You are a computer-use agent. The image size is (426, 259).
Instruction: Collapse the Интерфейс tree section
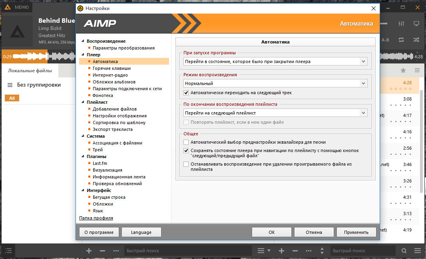tap(83, 190)
